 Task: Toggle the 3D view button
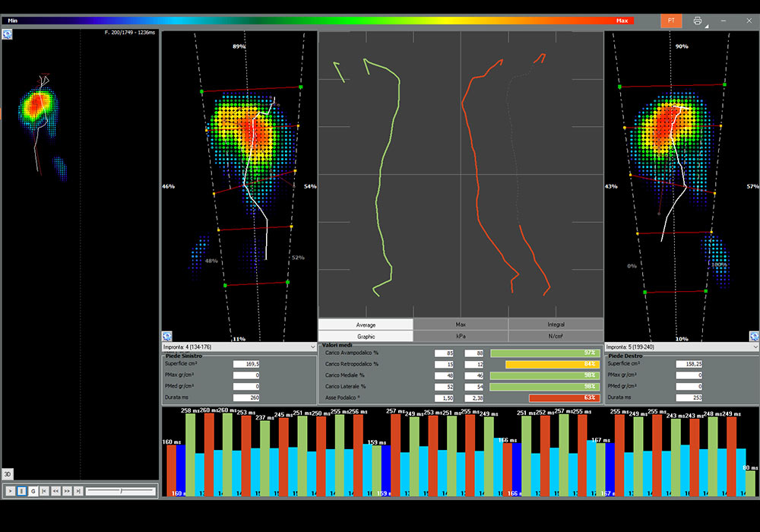click(x=8, y=473)
